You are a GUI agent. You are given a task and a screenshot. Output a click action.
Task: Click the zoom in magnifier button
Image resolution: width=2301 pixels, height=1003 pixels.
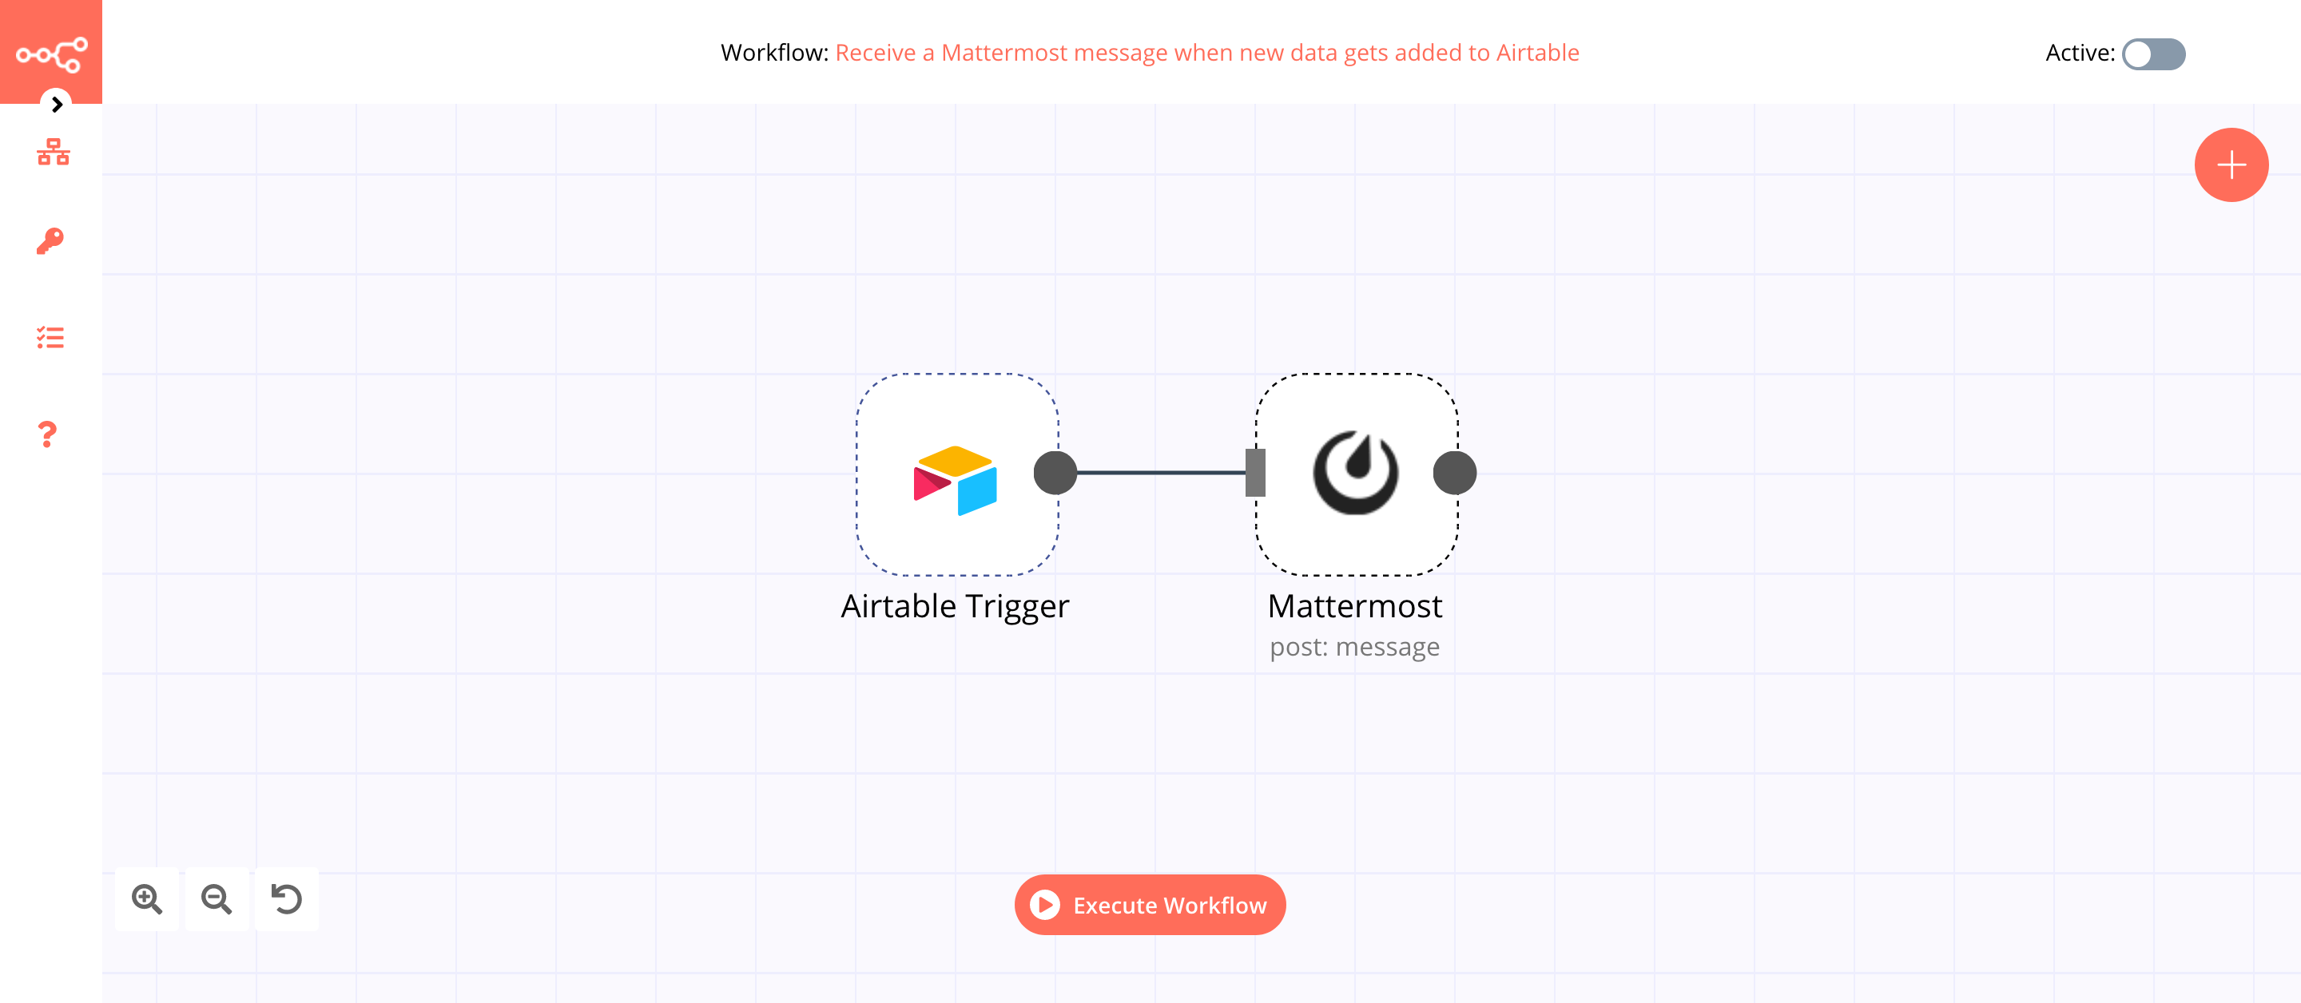tap(147, 898)
